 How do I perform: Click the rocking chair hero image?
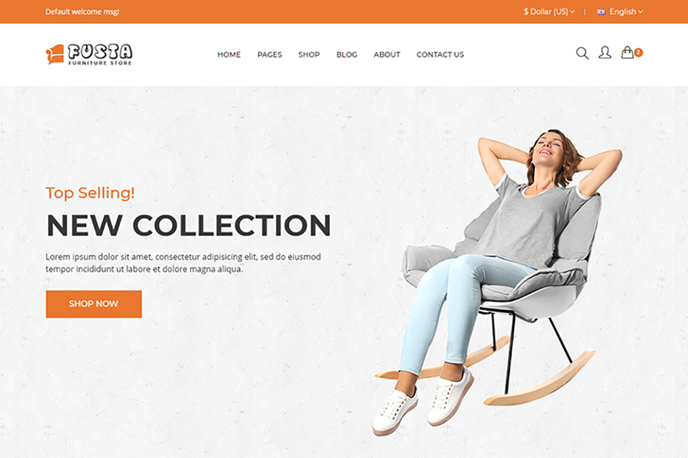click(497, 283)
